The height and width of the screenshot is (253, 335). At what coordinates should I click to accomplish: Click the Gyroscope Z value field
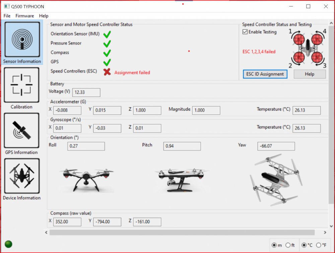[x=147, y=128]
